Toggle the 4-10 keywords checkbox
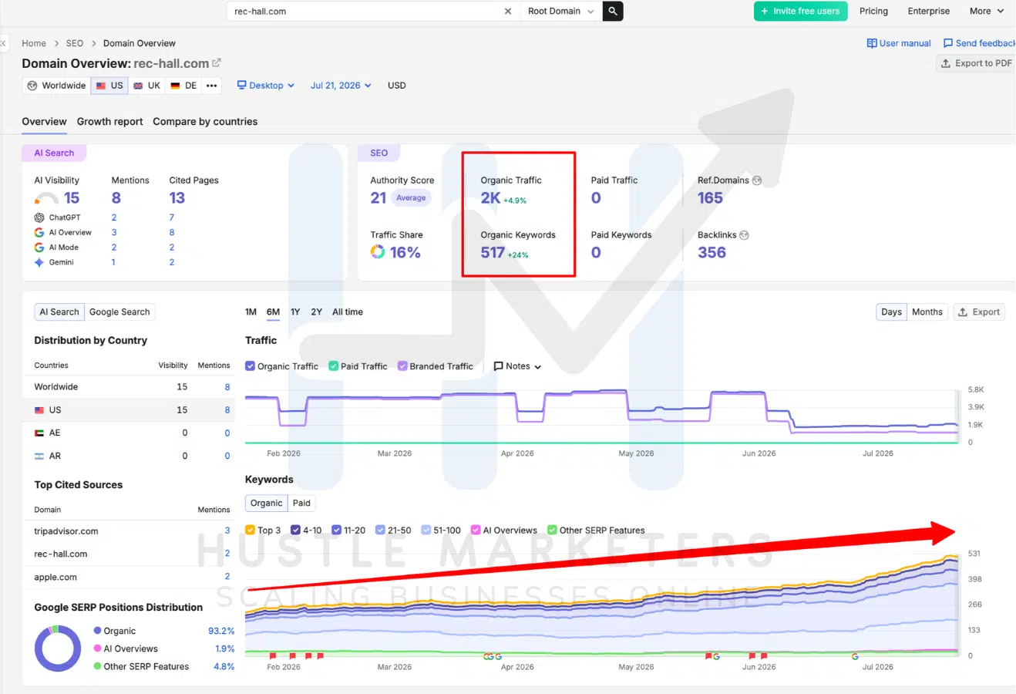 pos(296,530)
